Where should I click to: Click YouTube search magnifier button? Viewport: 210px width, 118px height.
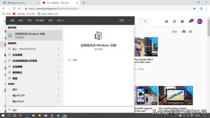[x=145, y=21]
